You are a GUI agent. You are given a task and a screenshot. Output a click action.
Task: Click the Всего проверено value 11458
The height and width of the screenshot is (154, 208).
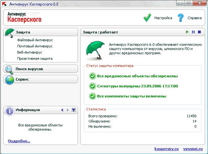click(x=192, y=116)
